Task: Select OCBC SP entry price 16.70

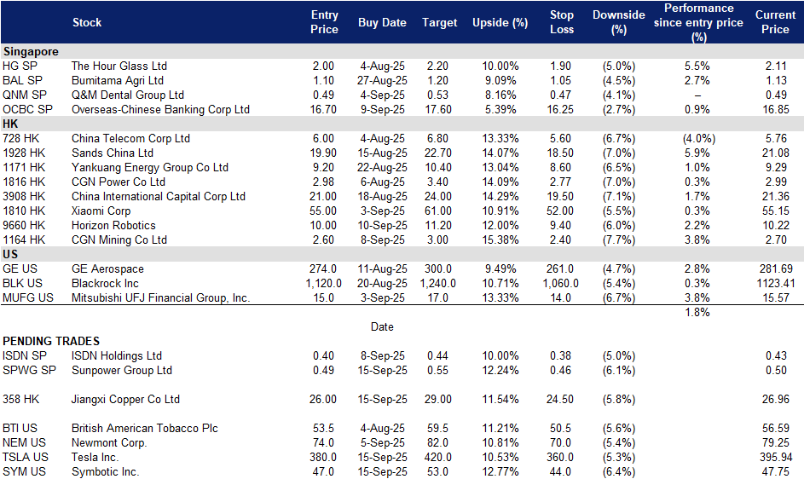Action: point(323,109)
